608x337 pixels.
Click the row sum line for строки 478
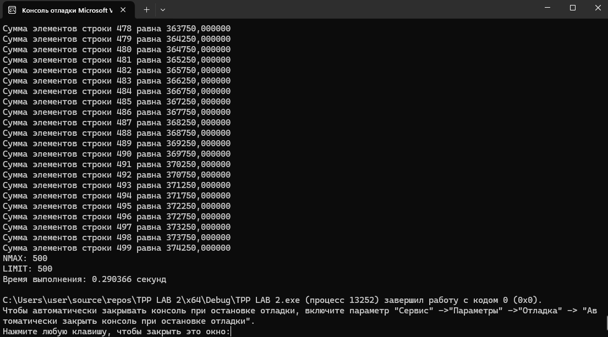(x=117, y=29)
